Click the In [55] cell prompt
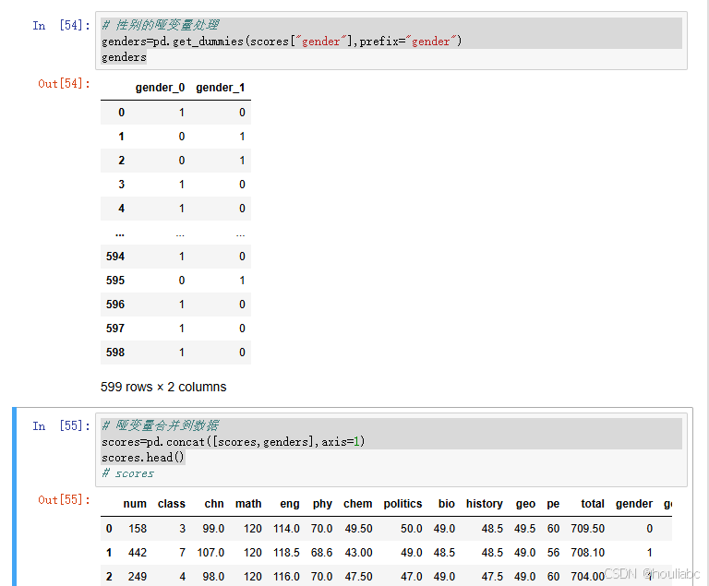Image resolution: width=709 pixels, height=586 pixels. 61,426
